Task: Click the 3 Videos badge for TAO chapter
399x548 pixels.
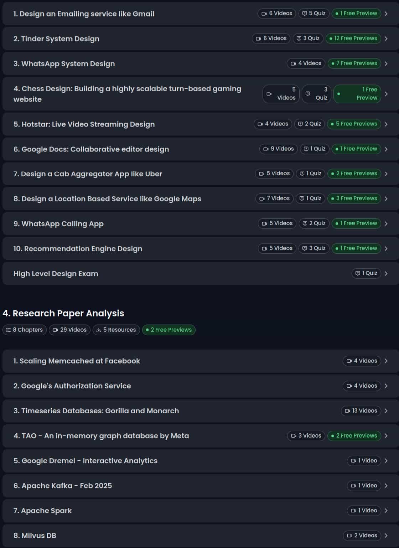Action: 306,436
